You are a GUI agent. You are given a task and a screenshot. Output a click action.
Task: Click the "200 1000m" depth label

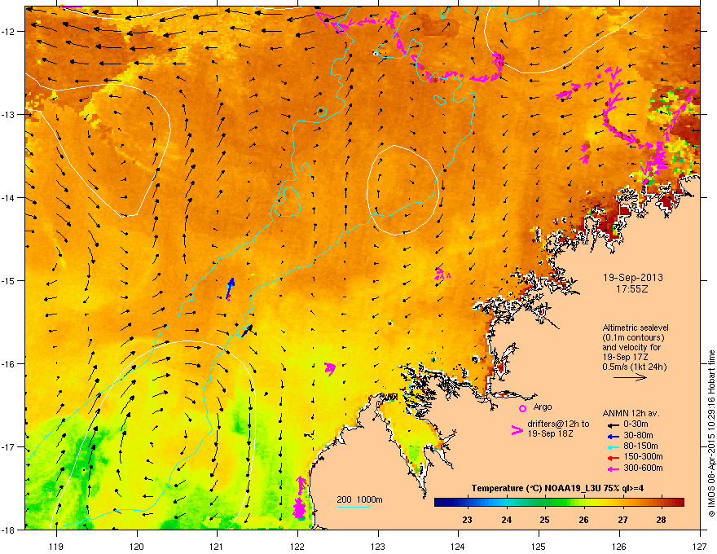pyautogui.click(x=359, y=499)
